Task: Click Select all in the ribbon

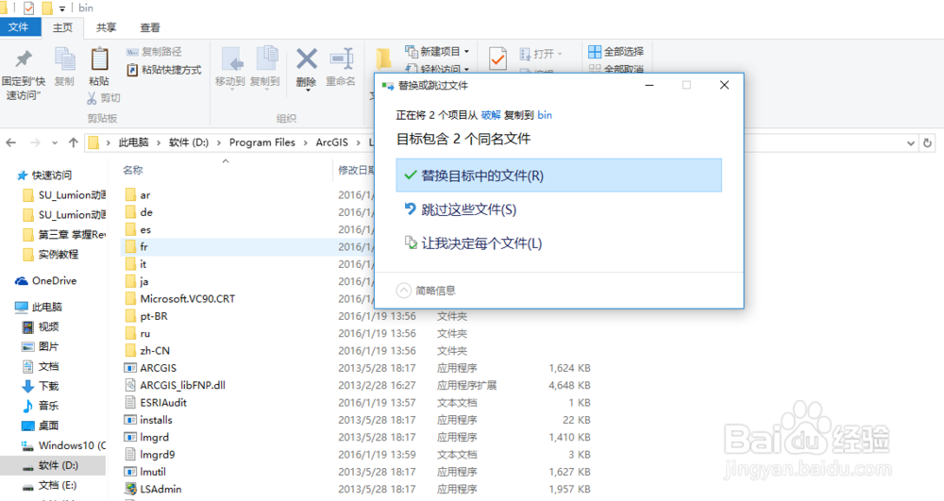Action: [615, 52]
